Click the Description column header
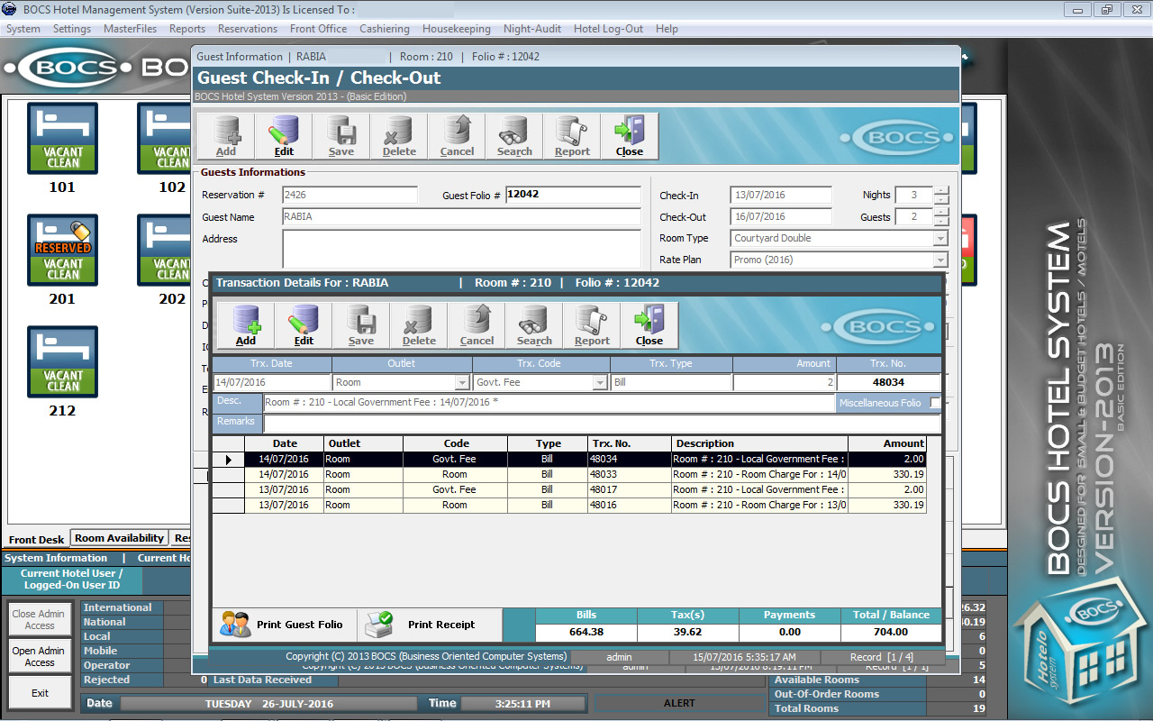This screenshot has width=1153, height=721. tap(759, 443)
